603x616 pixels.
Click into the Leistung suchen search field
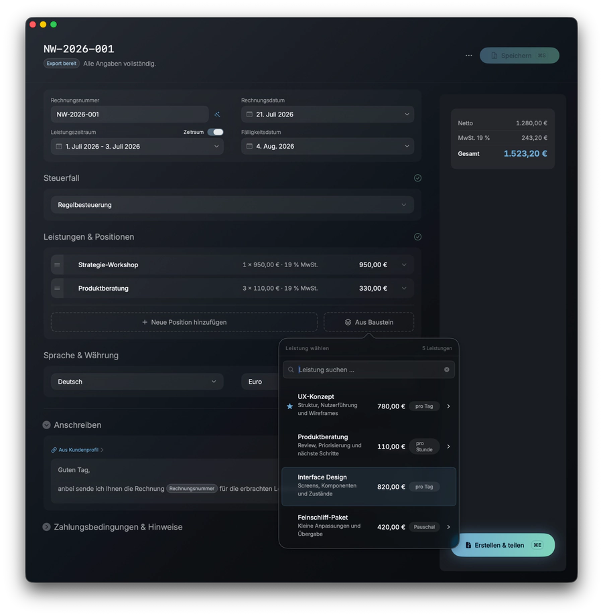(x=368, y=370)
